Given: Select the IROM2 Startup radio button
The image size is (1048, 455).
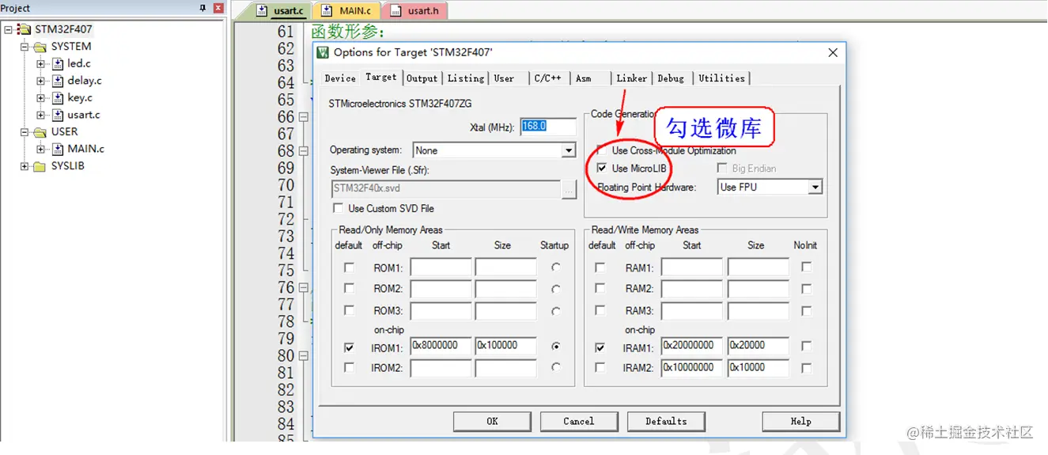Looking at the screenshot, I should click(x=556, y=367).
